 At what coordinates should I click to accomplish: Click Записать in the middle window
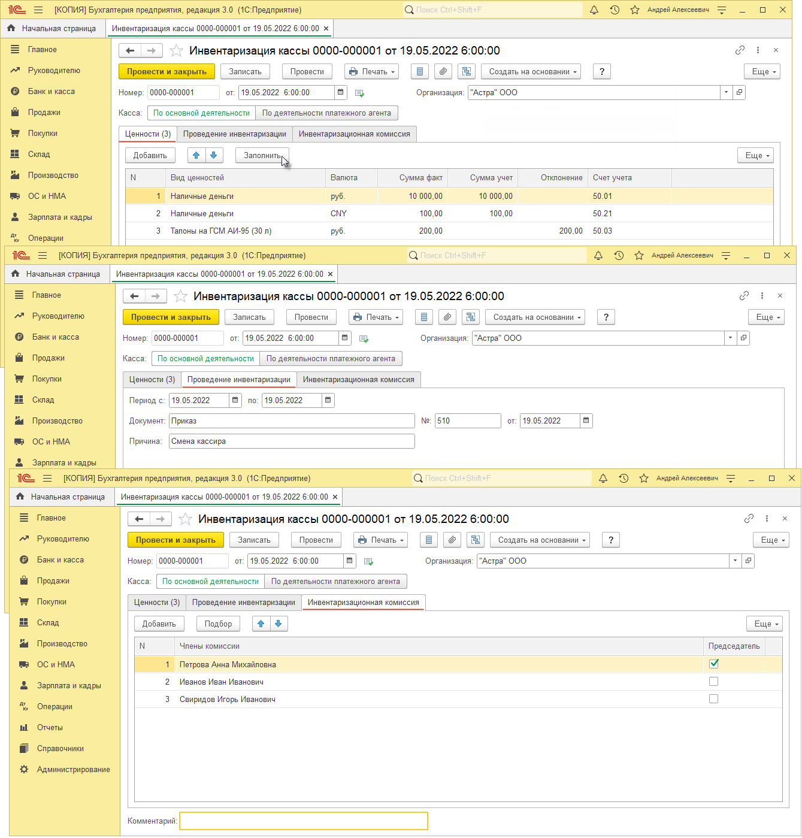pos(249,317)
